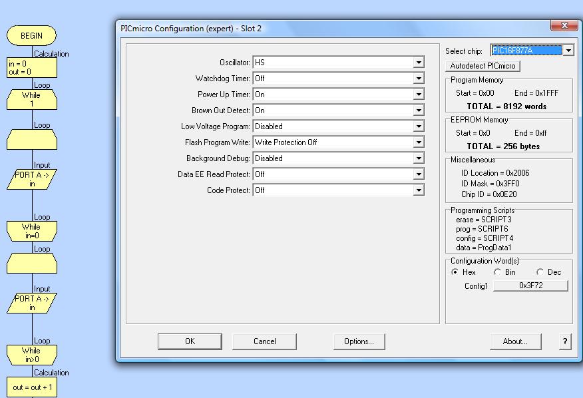
Task: Click the 'TOTAL = 8192 words' text
Action: [506, 106]
